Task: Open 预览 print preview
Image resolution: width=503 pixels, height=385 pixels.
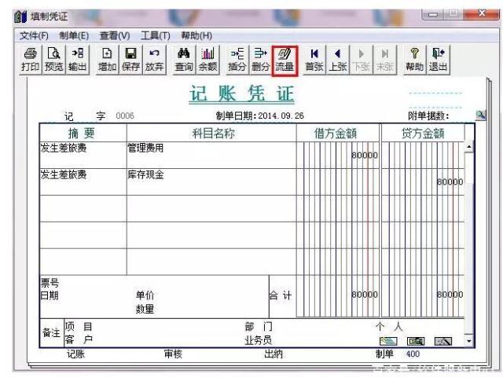Action: (53, 60)
